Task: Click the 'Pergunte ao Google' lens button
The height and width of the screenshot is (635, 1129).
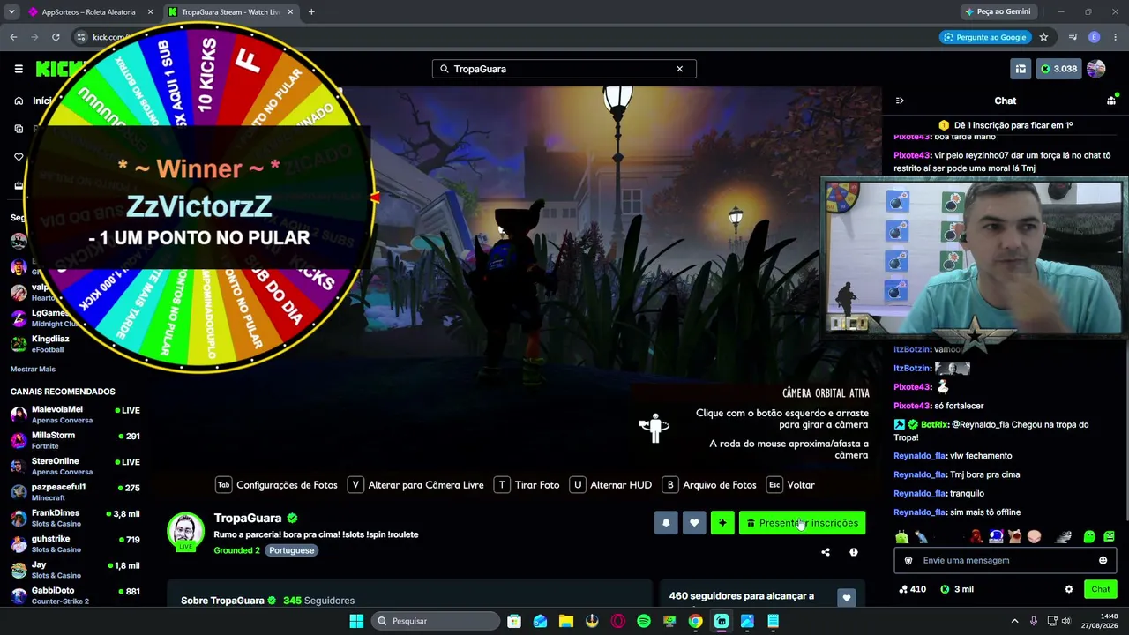Action: point(984,37)
